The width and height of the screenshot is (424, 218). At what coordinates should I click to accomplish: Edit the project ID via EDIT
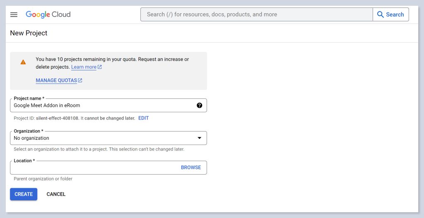click(x=143, y=118)
